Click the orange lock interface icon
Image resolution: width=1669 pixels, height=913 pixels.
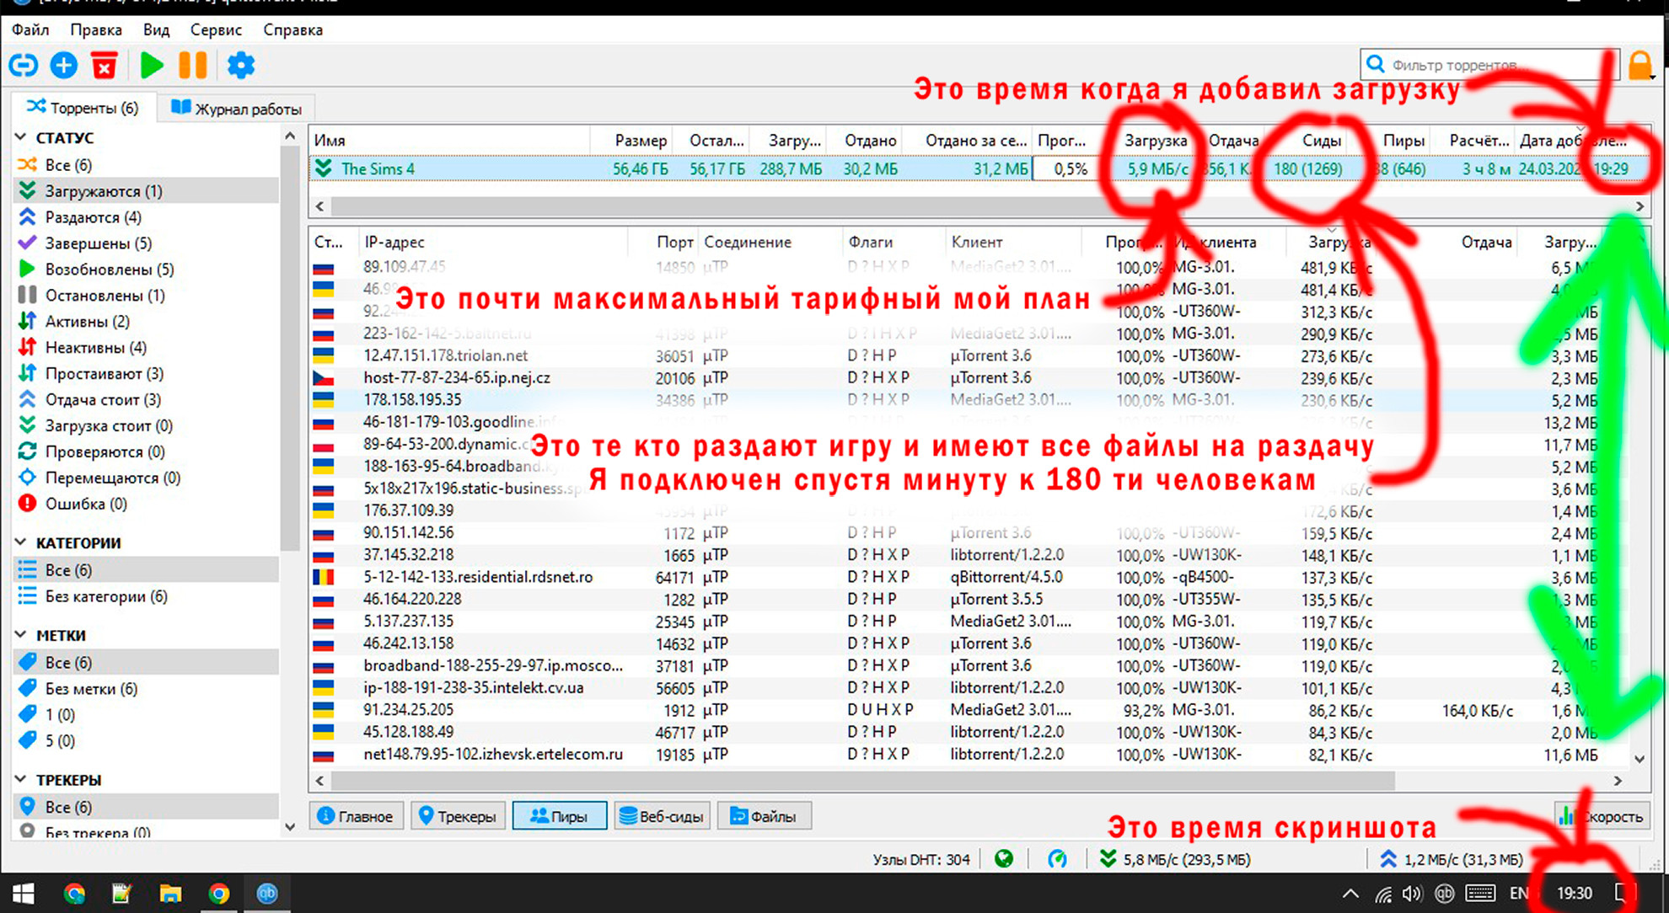pyautogui.click(x=1640, y=65)
